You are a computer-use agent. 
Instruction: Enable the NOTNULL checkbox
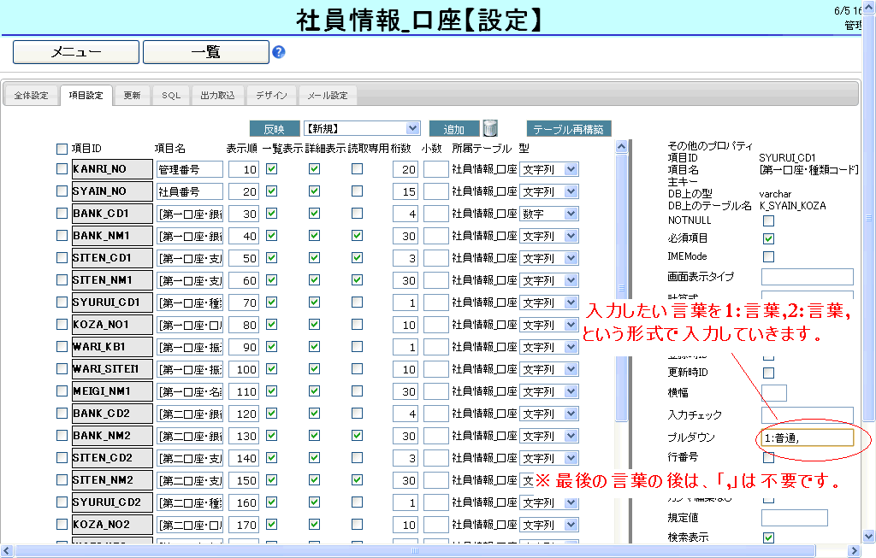click(x=768, y=220)
